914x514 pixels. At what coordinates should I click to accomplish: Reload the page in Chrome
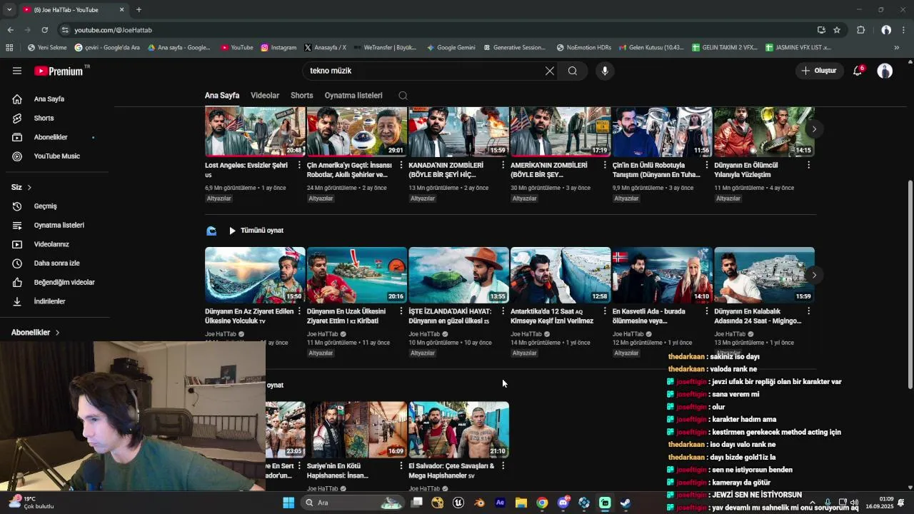[x=44, y=30]
